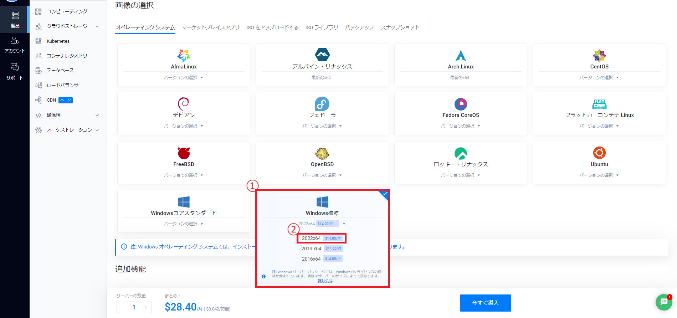
Task: Choose the 2022x64 Windows version option
Action: 322,238
